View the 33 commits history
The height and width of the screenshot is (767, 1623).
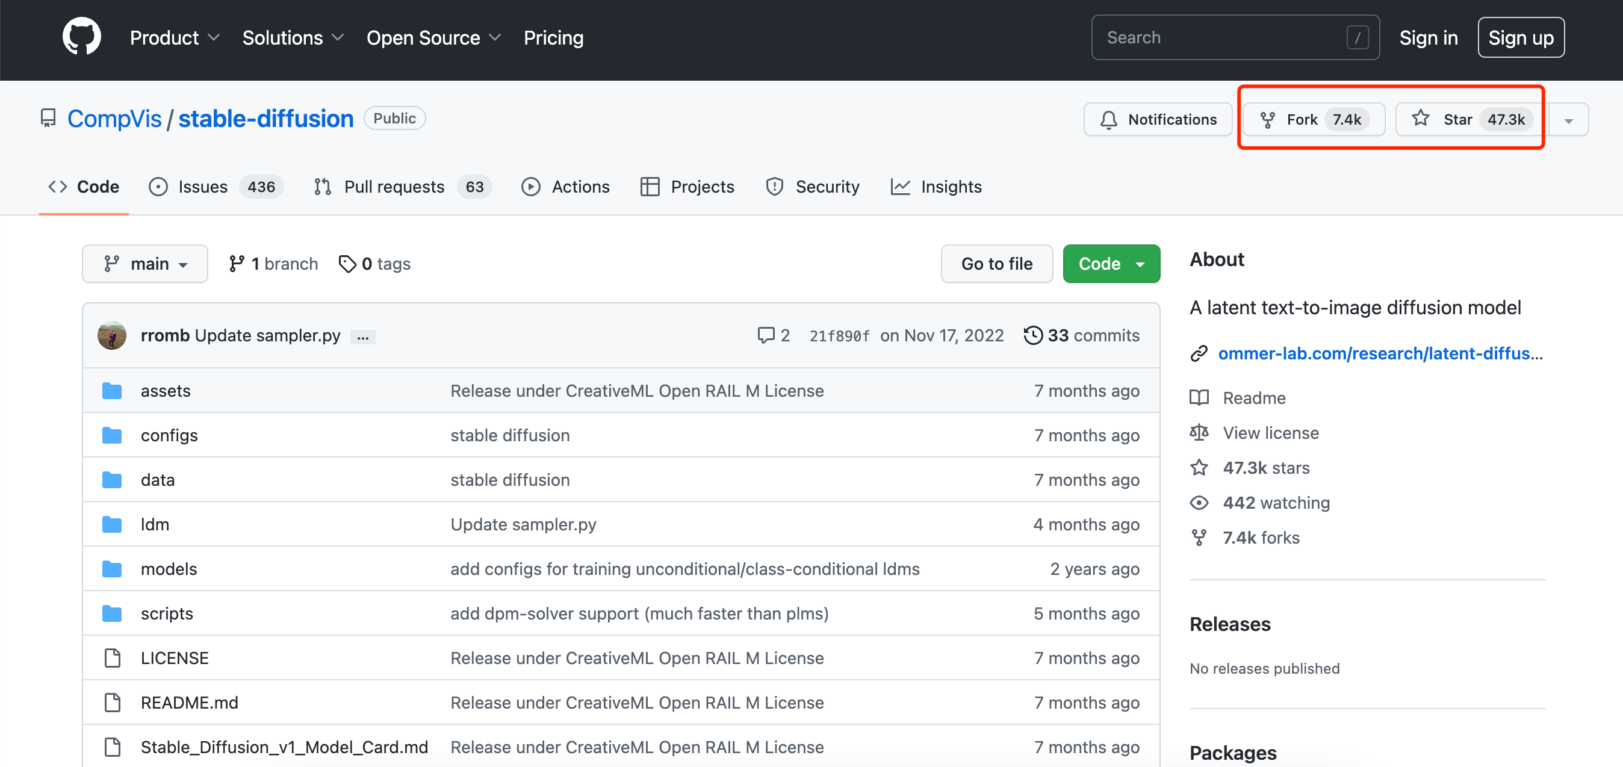[x=1081, y=335]
